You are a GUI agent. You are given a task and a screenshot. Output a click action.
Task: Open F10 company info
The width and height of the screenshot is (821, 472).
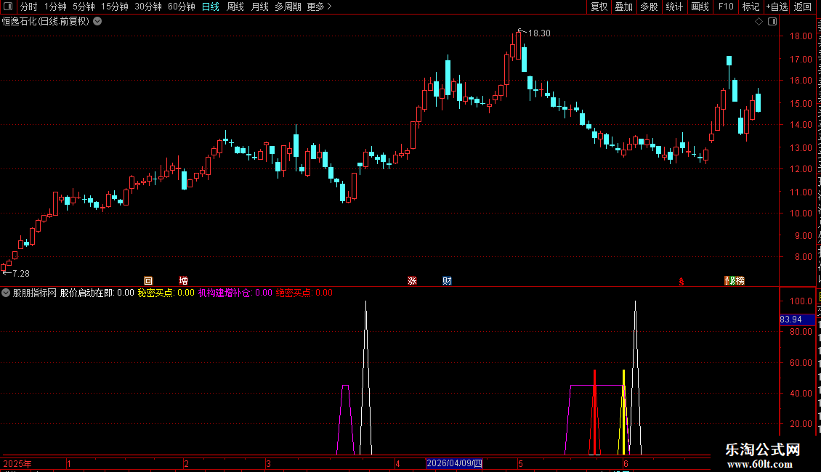click(x=726, y=7)
